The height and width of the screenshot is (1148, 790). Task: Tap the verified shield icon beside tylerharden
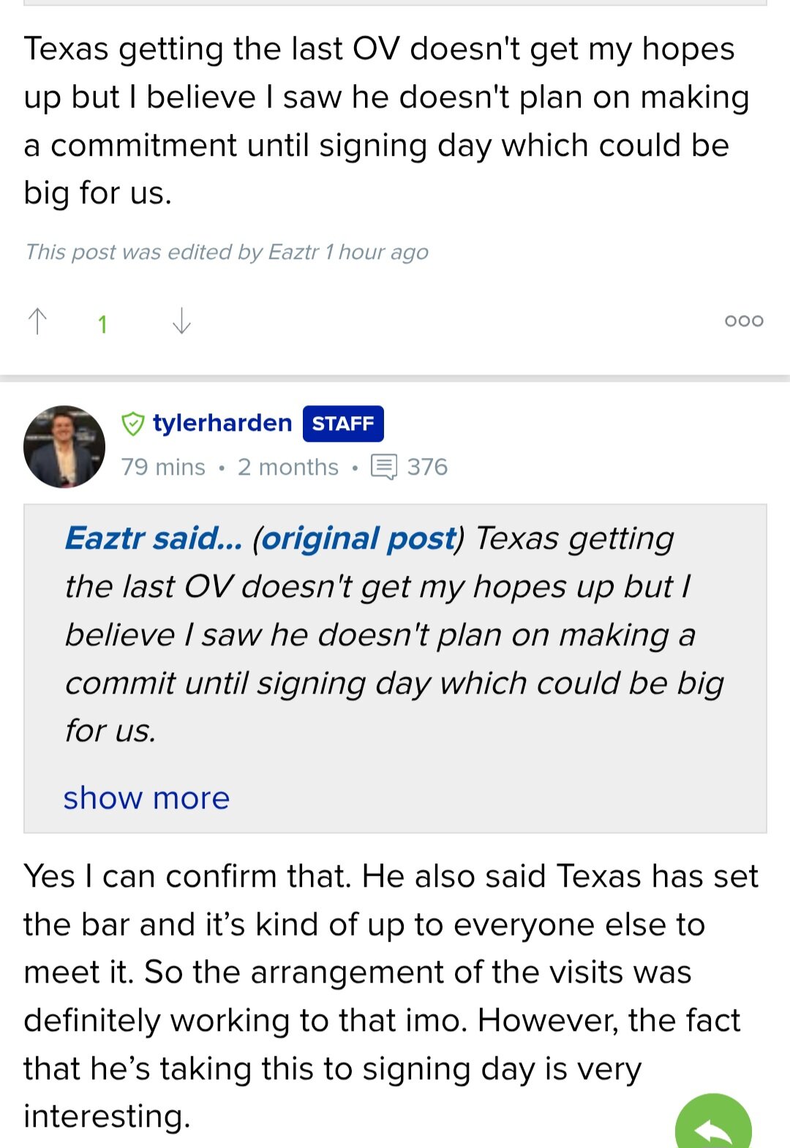coord(132,424)
